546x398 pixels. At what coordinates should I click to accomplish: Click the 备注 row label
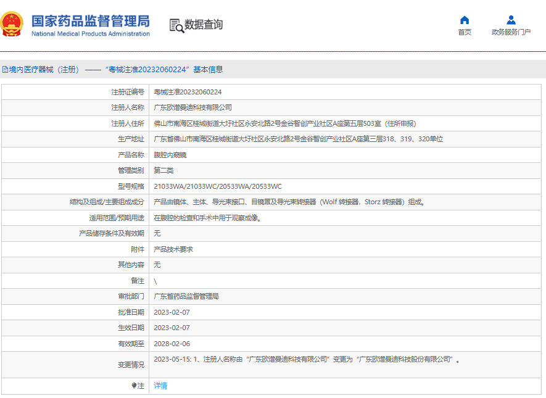tap(138, 281)
